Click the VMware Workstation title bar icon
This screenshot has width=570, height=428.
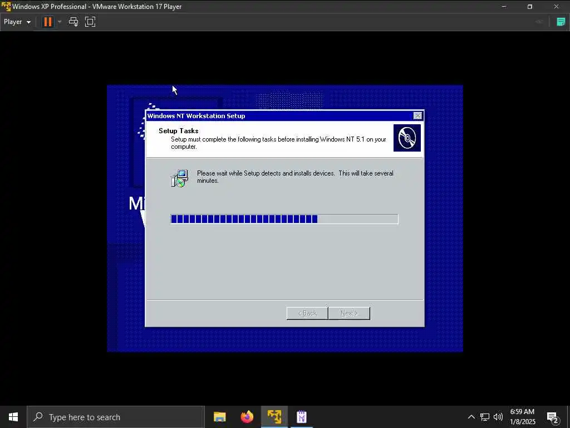[6, 7]
